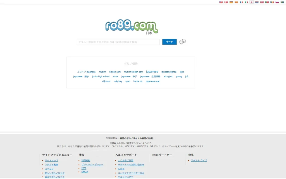
Task: Open the サポートへのお問い合わせ link
Action: click(x=131, y=165)
